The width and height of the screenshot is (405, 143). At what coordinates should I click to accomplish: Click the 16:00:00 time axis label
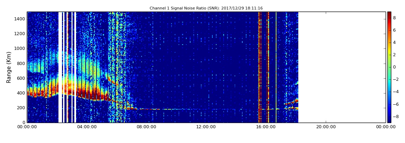pos(266,127)
